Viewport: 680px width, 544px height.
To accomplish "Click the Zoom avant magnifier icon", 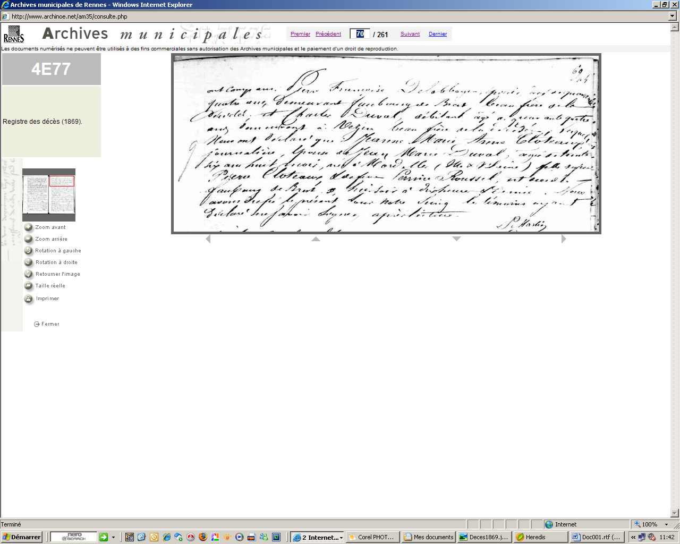I will [x=29, y=227].
